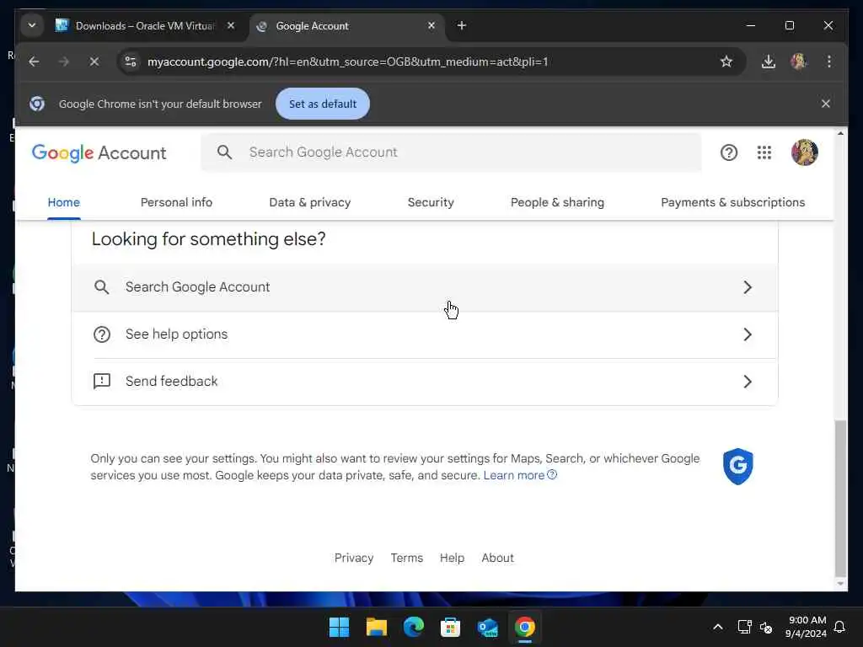
Task: Open the Google Account profile picture
Action: (x=804, y=152)
